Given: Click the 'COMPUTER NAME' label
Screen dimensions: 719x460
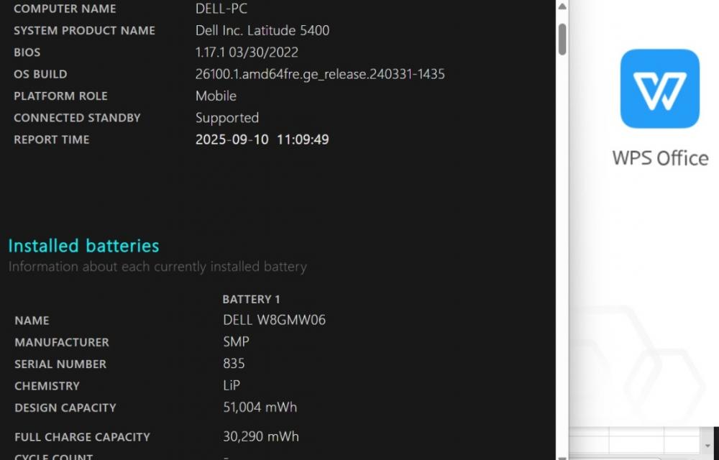Looking at the screenshot, I should tap(65, 9).
